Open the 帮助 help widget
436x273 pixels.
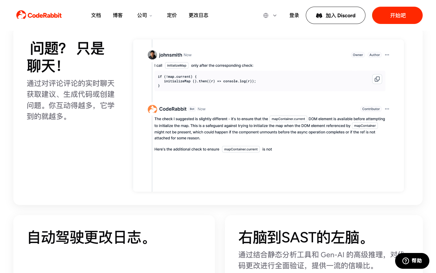tap(412, 261)
